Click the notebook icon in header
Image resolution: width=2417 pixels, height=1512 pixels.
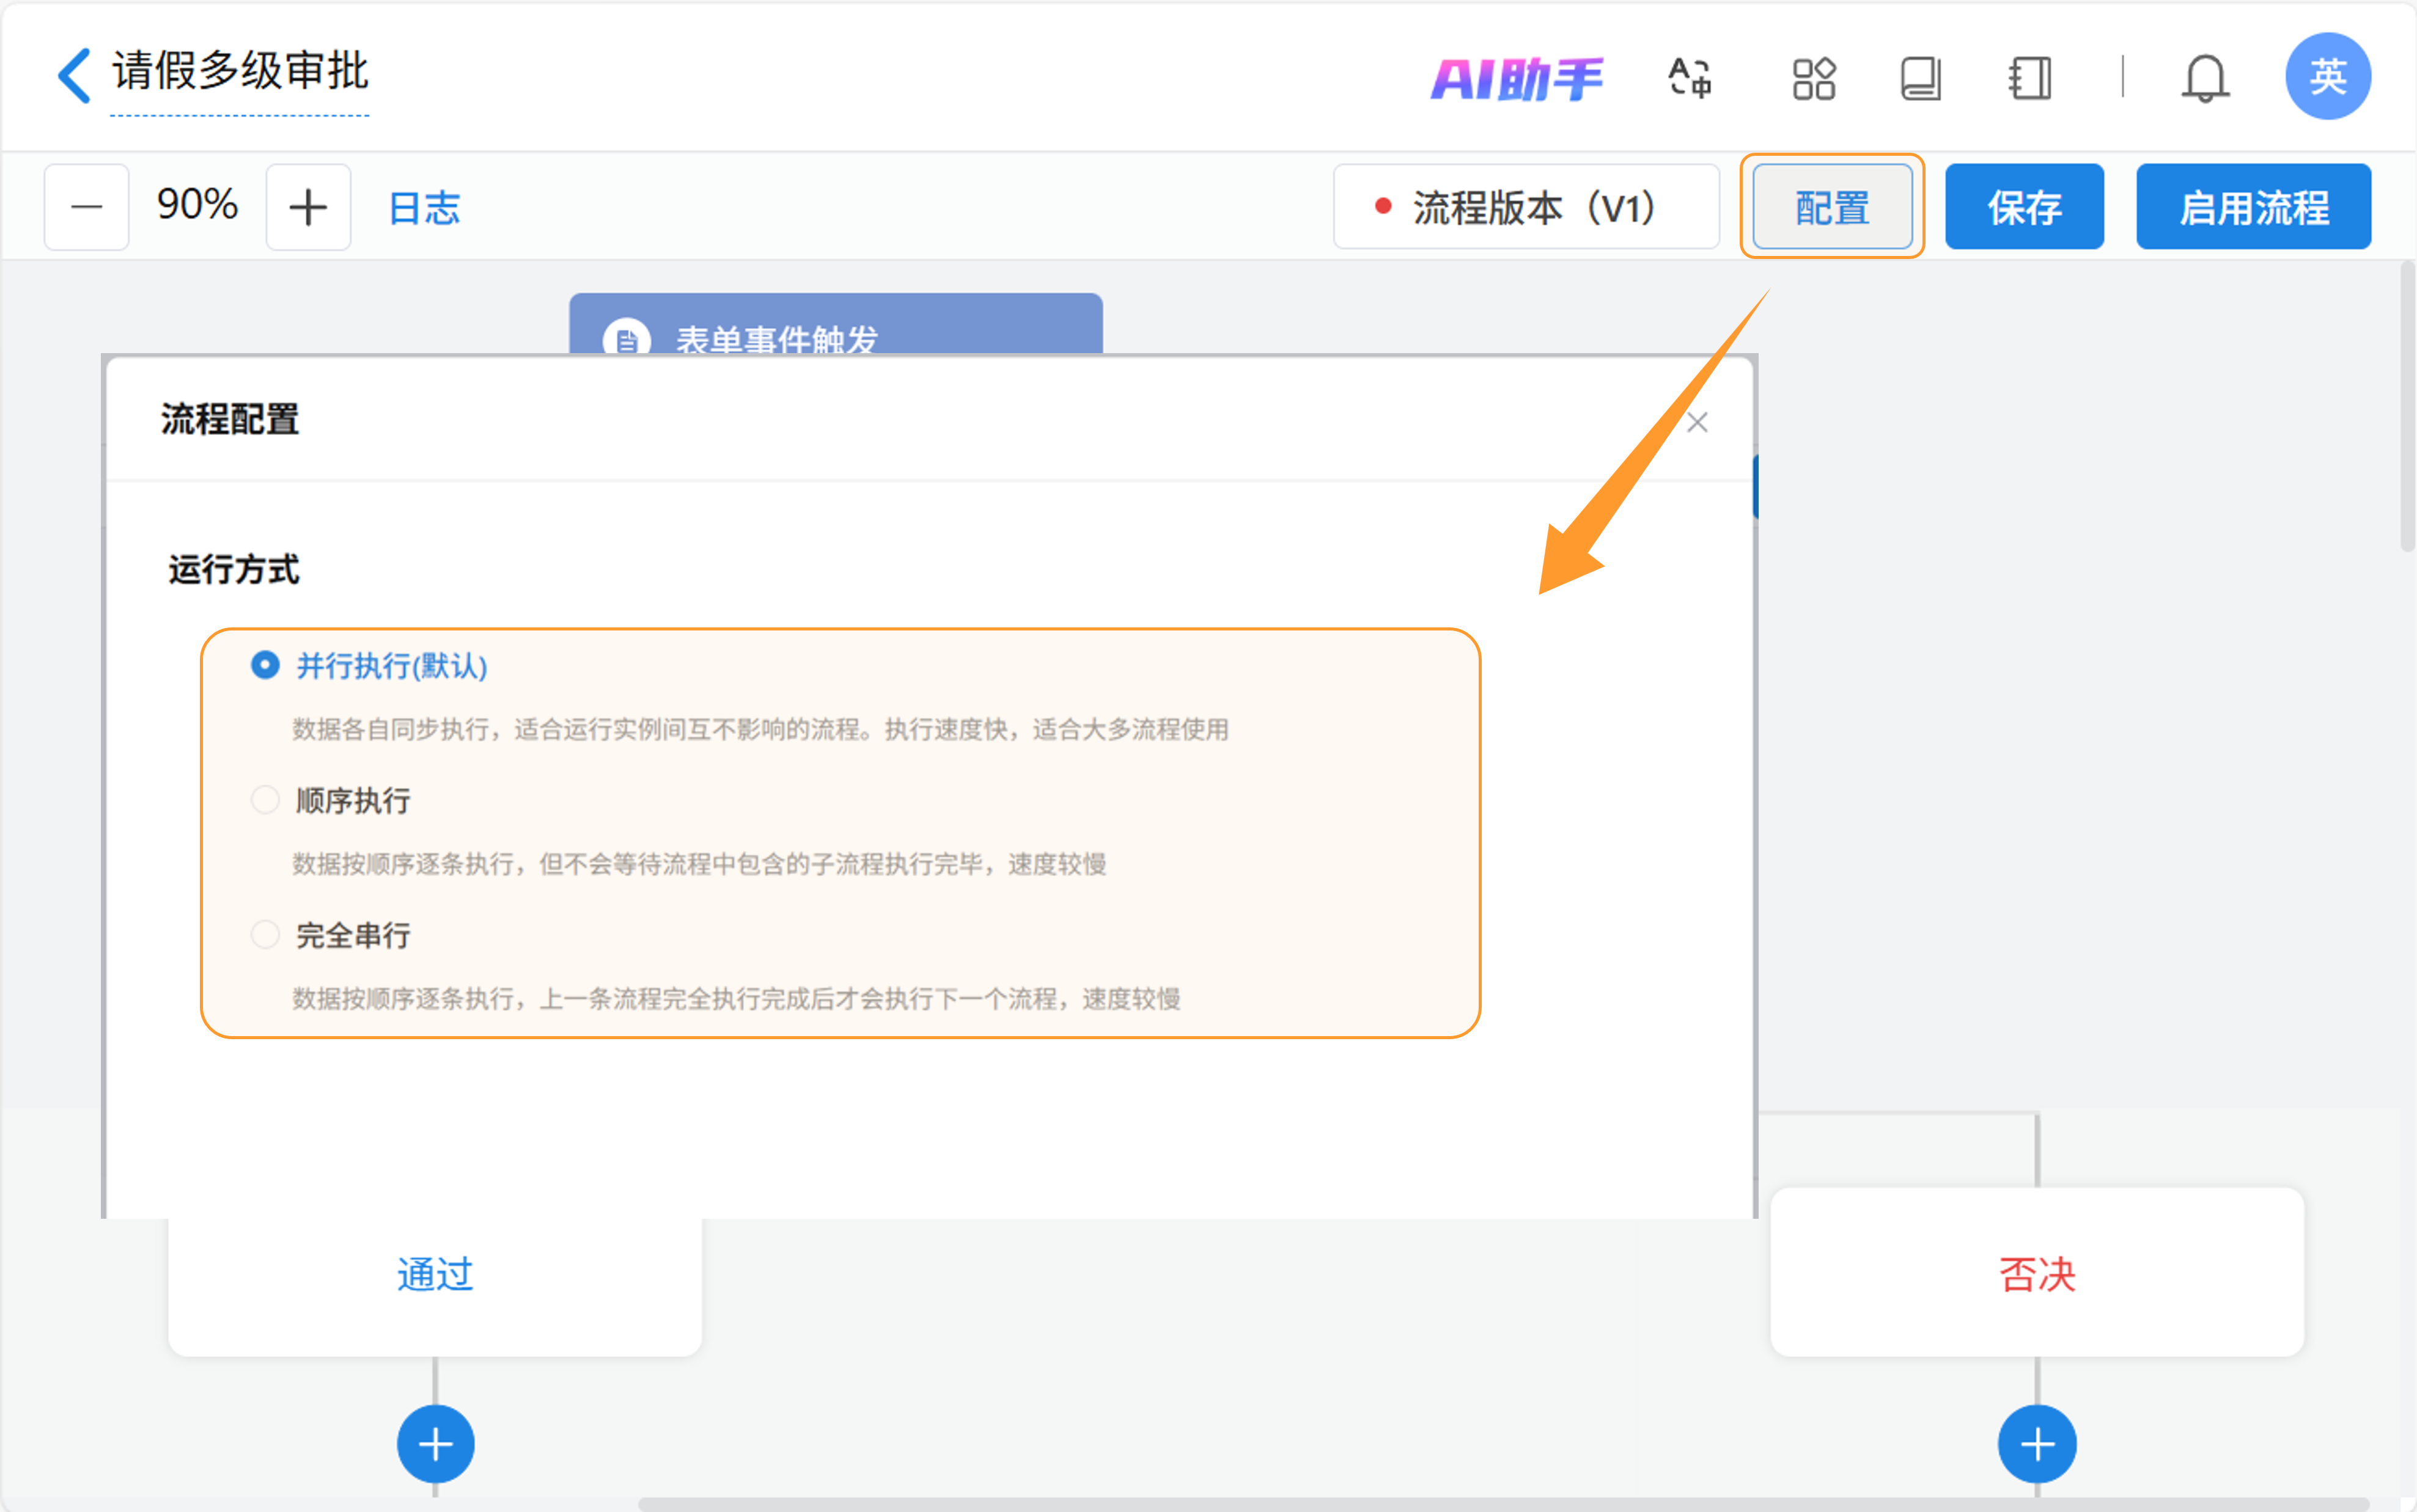(2029, 78)
